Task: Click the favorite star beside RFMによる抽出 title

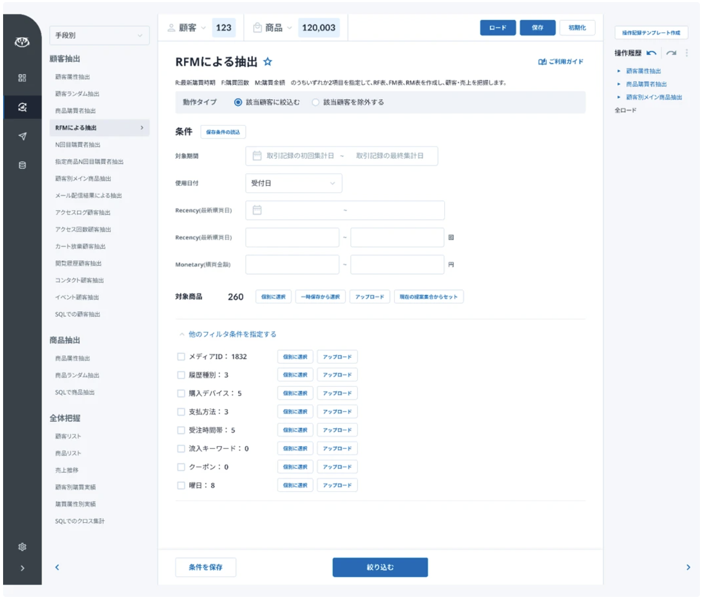Action: [x=268, y=62]
